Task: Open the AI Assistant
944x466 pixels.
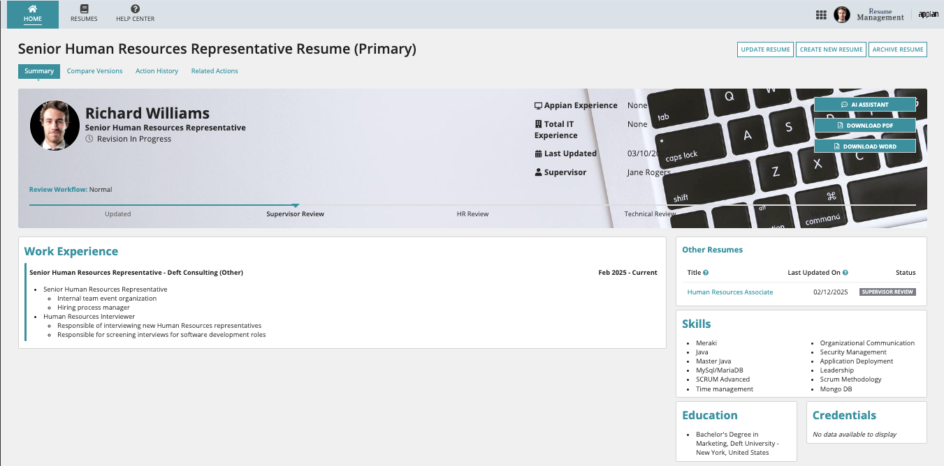Action: pos(864,105)
